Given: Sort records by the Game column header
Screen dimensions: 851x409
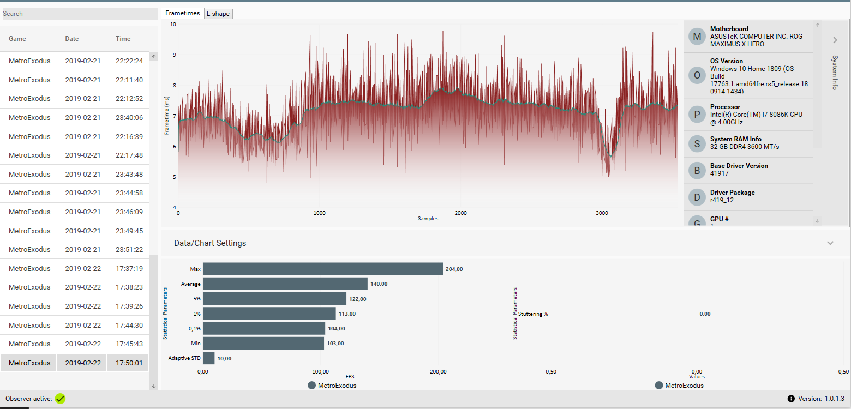Looking at the screenshot, I should [x=17, y=39].
